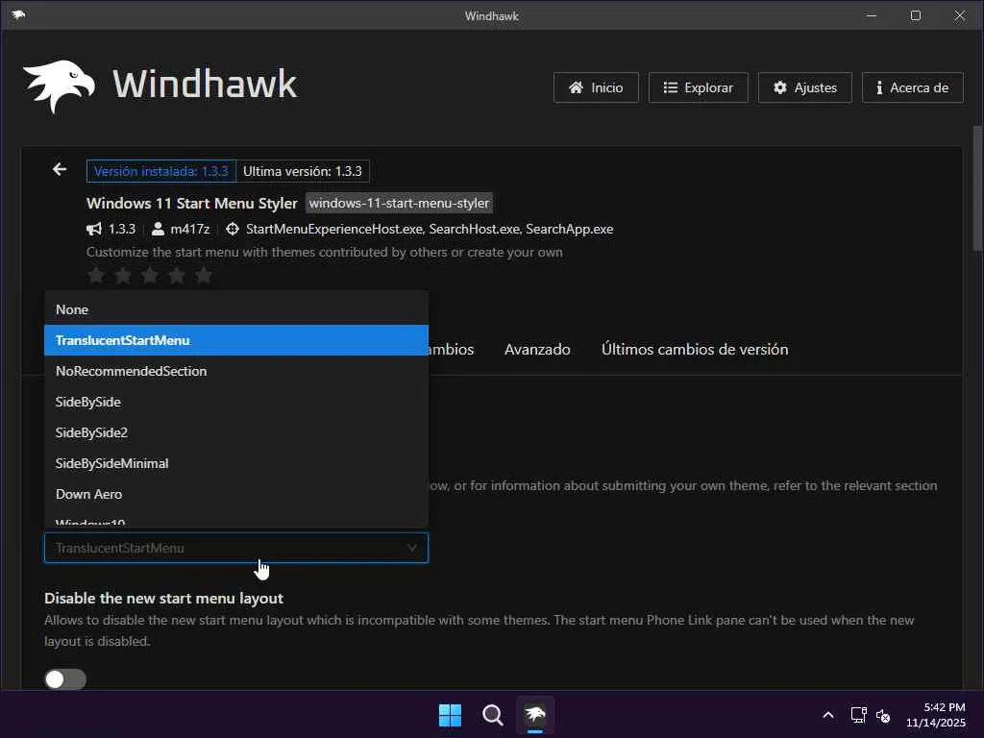This screenshot has height=738, width=984.
Task: Click the muted volume tray icon
Action: click(x=883, y=715)
